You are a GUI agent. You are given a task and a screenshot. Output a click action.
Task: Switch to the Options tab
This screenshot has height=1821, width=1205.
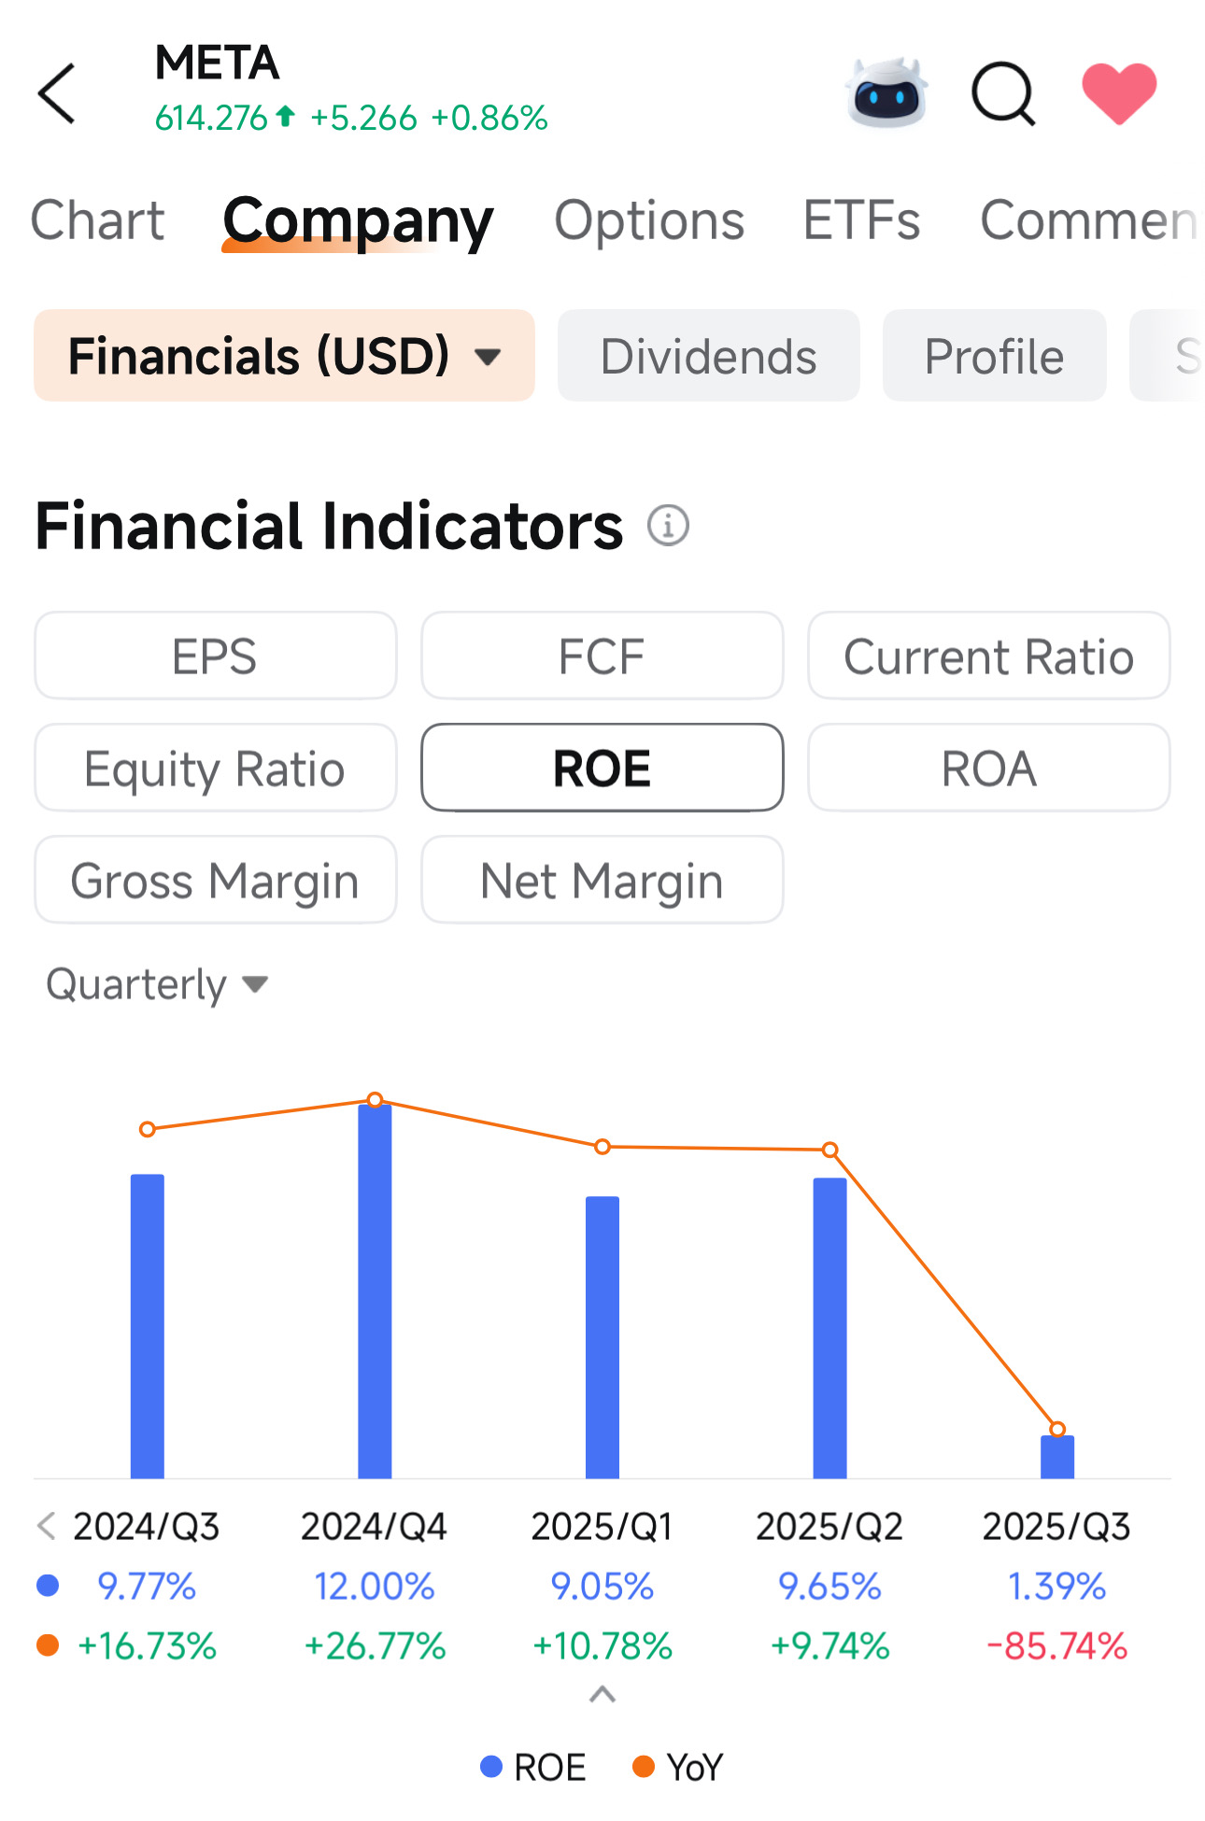point(649,220)
